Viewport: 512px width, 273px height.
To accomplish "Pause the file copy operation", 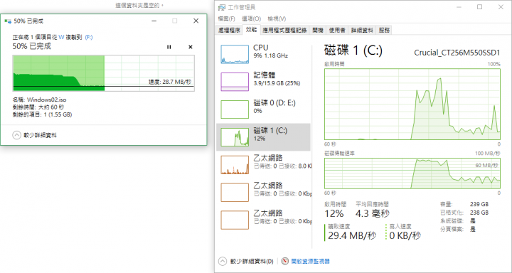I will coord(169,47).
